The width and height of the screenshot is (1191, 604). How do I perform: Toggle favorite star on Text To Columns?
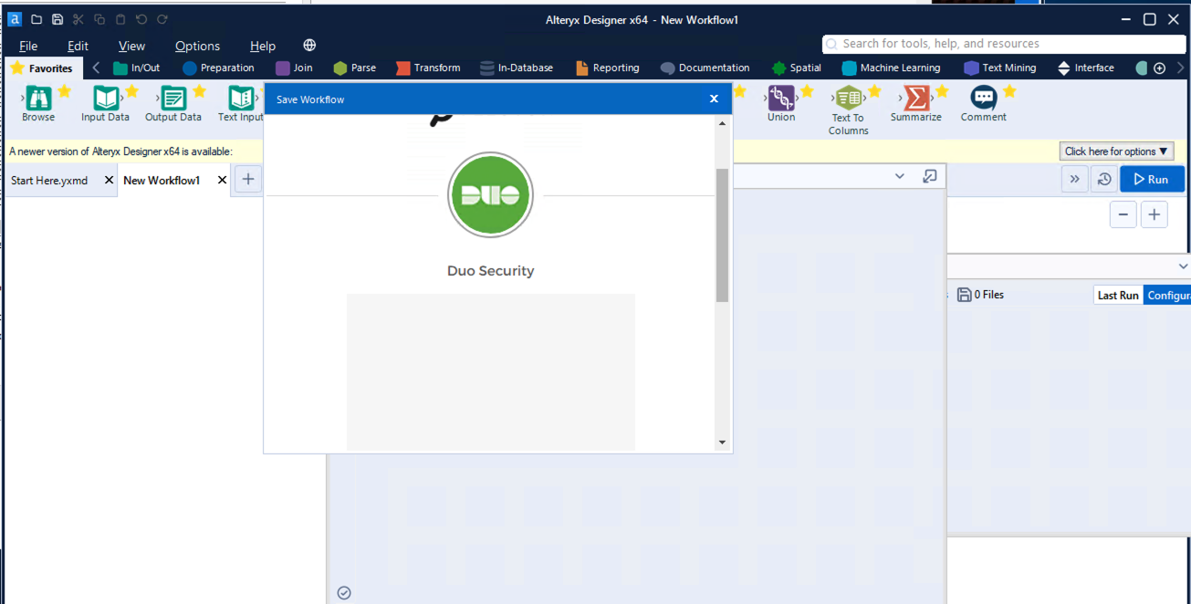[x=874, y=91]
